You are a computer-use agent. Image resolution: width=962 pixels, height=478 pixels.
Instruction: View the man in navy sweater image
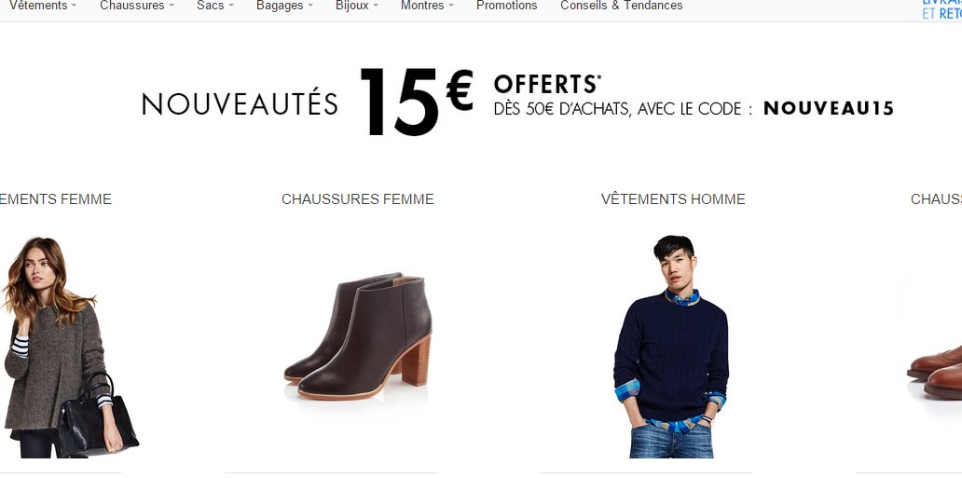pos(670,346)
